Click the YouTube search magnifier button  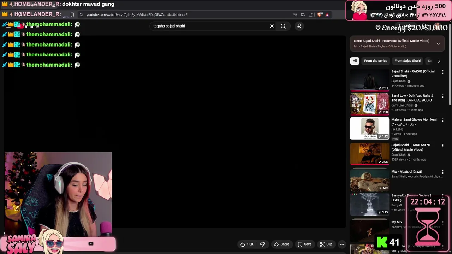[x=283, y=26]
